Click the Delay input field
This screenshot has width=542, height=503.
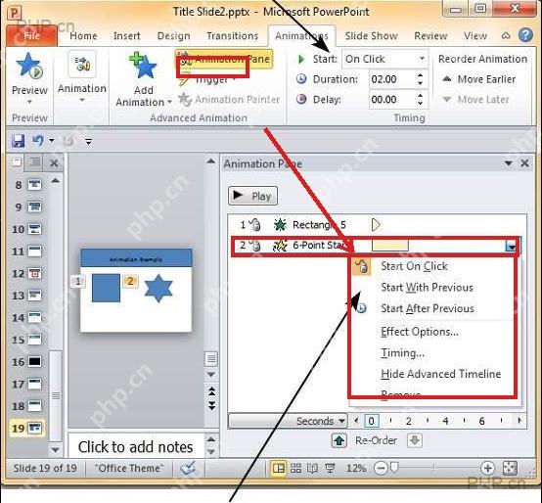392,100
